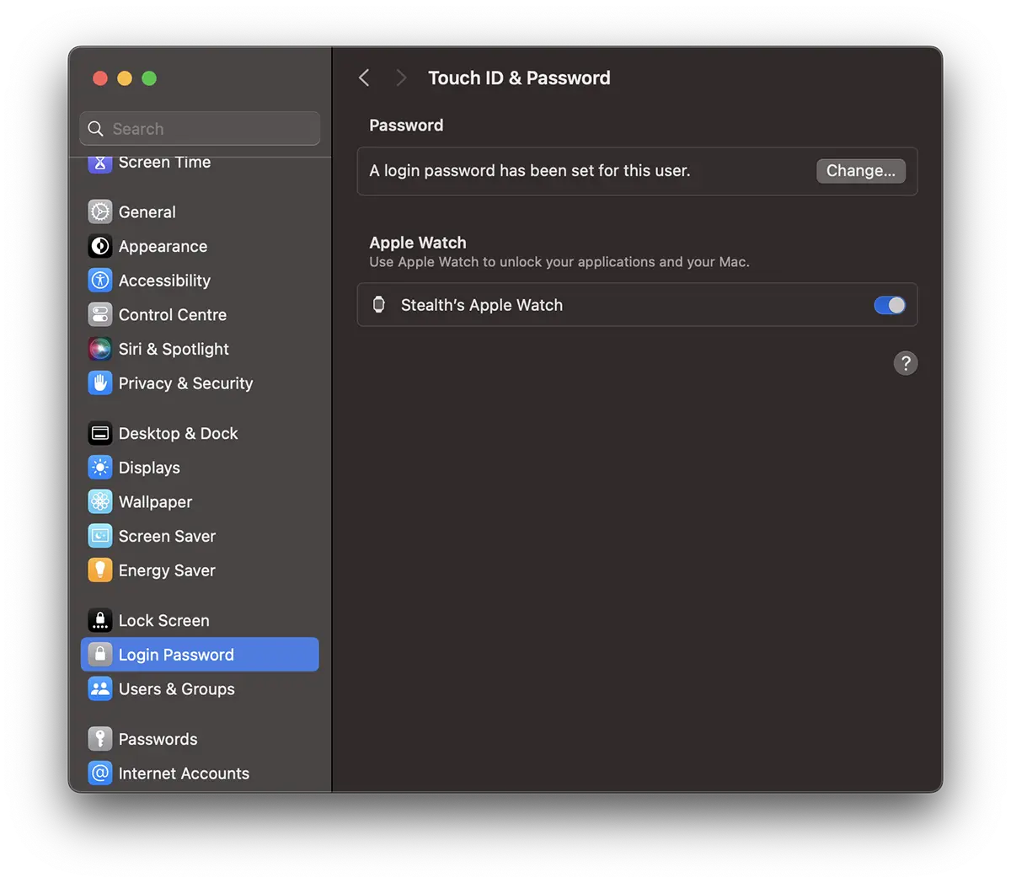1011x883 pixels.
Task: Go forward with right chevron
Action: 401,78
